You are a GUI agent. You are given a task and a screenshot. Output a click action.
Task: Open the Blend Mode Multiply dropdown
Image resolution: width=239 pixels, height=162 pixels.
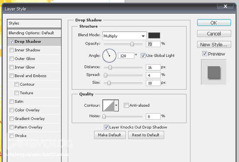point(125,36)
